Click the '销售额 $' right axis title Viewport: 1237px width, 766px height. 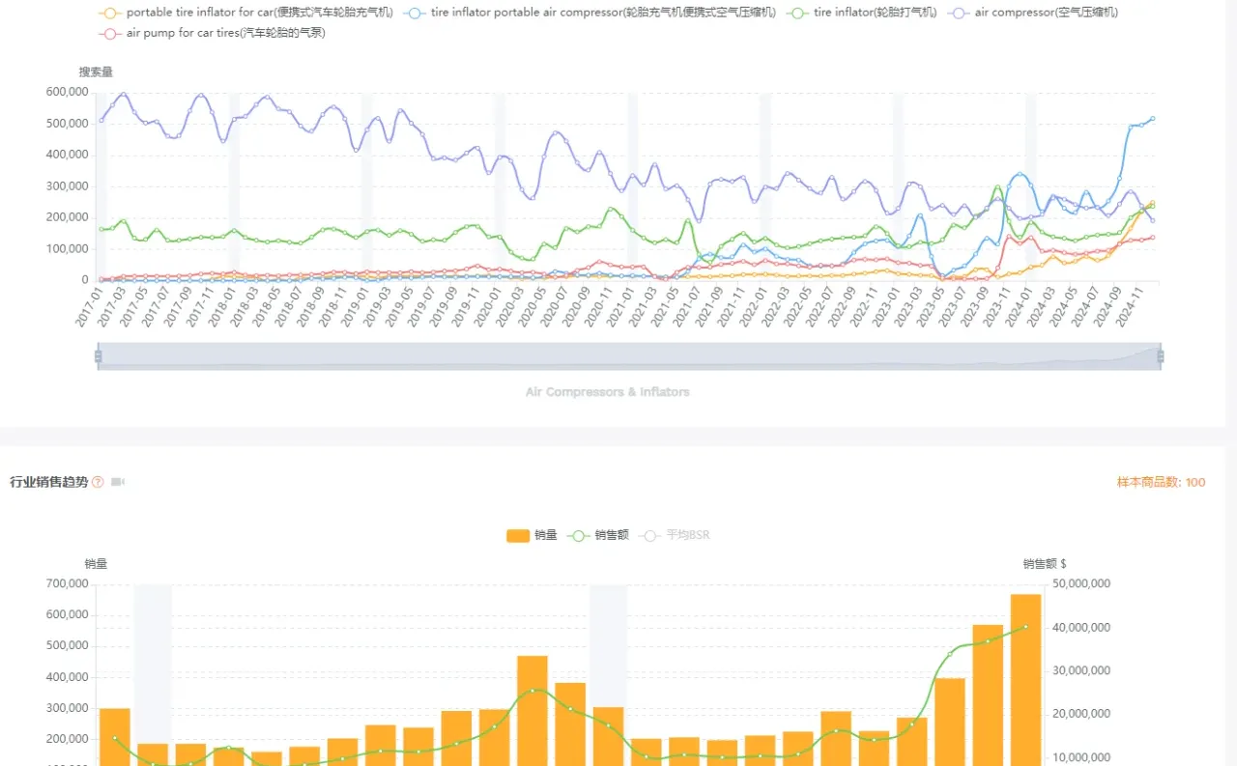point(1045,564)
